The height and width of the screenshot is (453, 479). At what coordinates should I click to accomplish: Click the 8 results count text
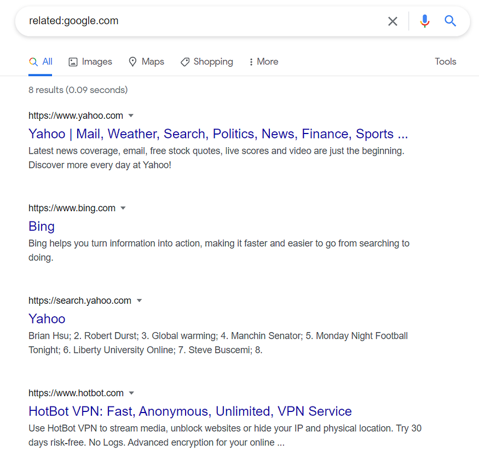78,90
